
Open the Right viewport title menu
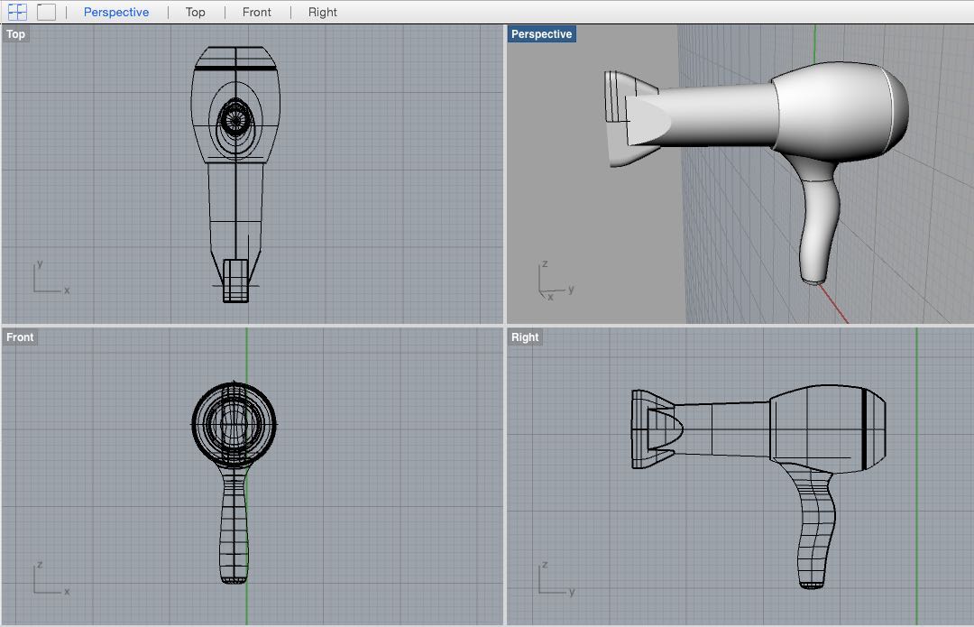click(525, 337)
